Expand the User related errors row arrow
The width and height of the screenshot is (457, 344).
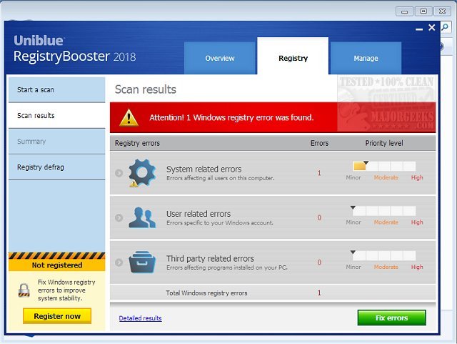[x=119, y=218]
